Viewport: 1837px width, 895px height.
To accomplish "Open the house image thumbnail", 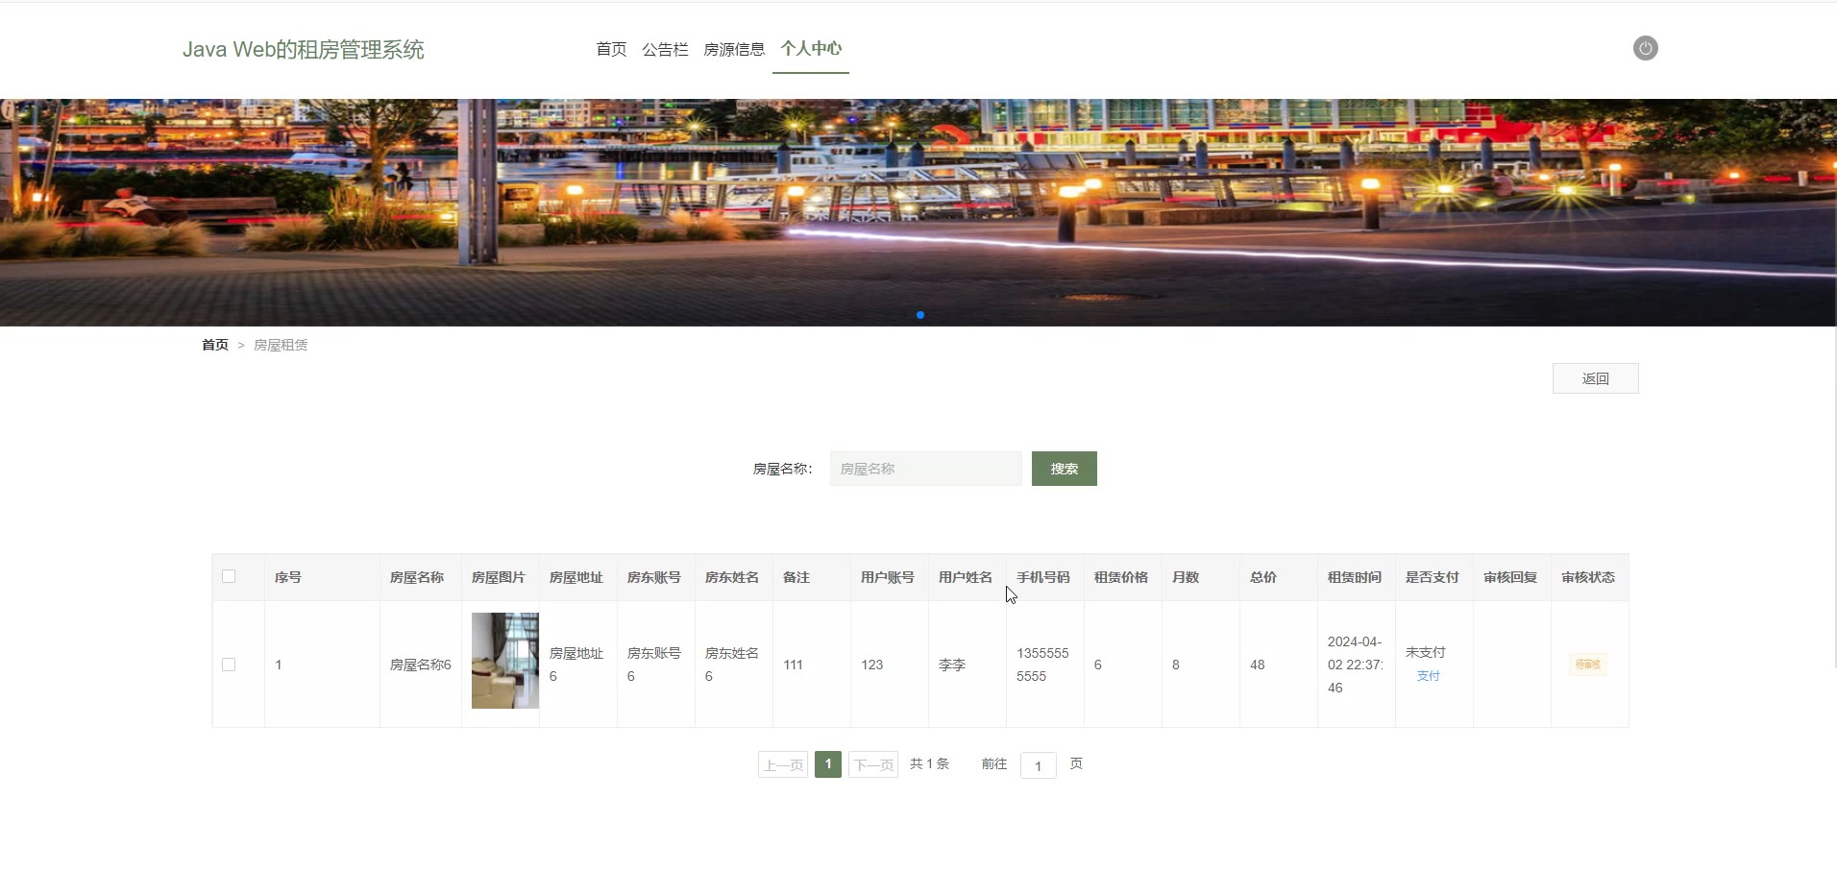I will 504,661.
